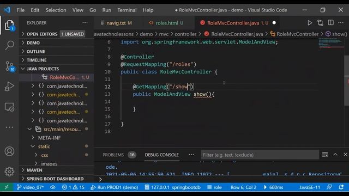
Task: Click the video_07 git branch indicator
Action: tap(31, 187)
